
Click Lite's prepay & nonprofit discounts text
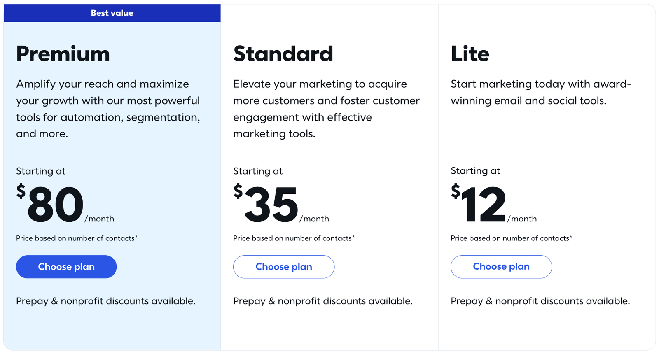point(540,301)
